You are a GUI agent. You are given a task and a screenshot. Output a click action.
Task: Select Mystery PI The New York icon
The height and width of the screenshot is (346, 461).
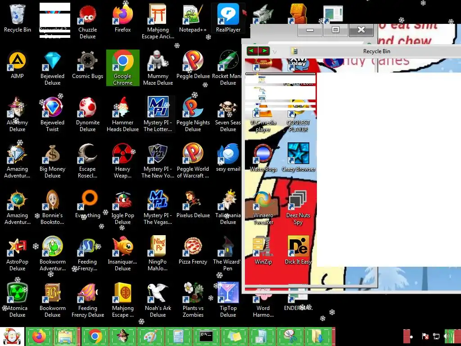[x=158, y=161]
